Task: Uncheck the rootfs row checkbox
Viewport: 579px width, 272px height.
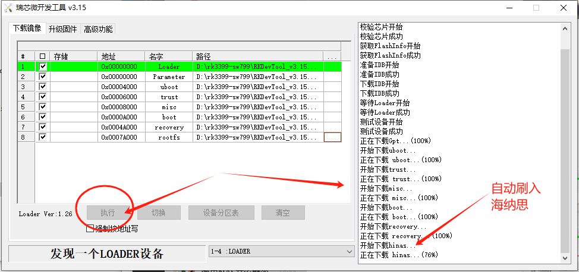Action: pos(42,137)
